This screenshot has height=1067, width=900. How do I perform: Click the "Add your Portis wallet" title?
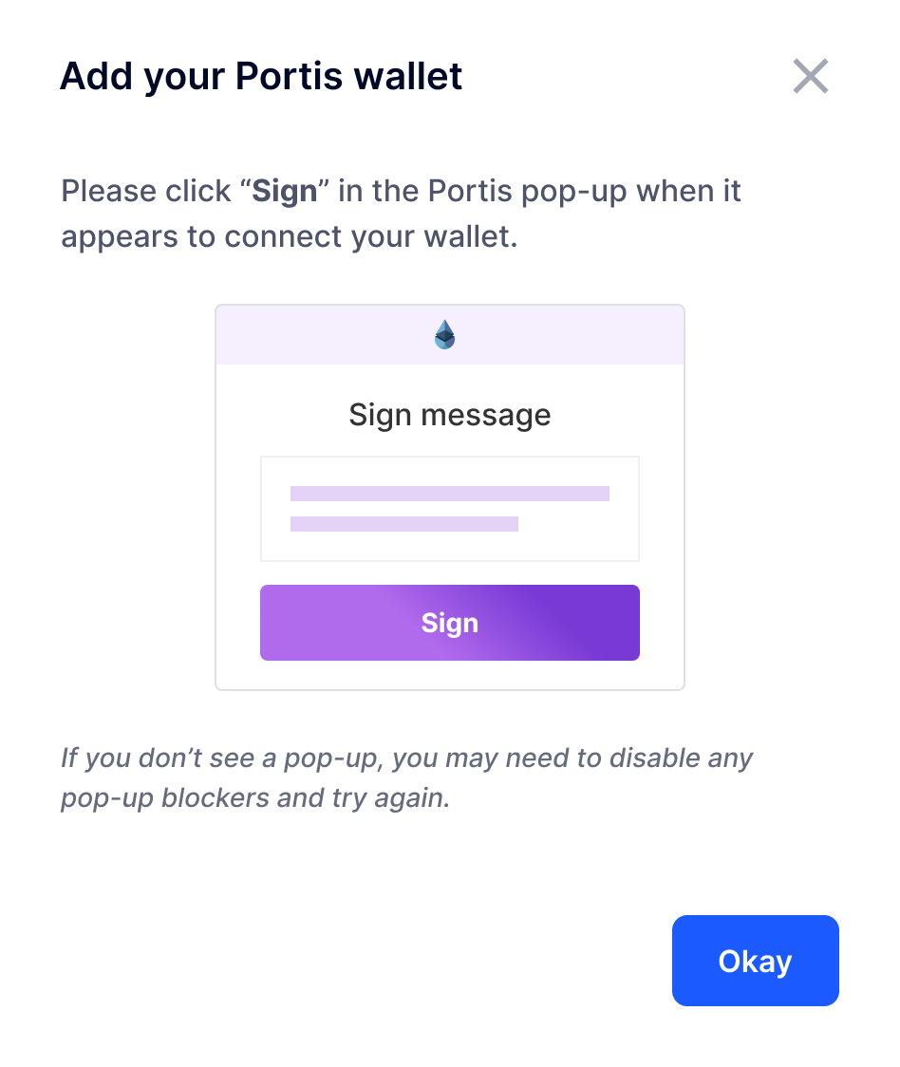pyautogui.click(x=261, y=76)
